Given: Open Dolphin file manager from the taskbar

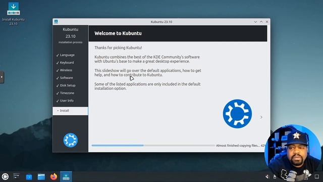Looking at the screenshot, I should click(41, 177).
